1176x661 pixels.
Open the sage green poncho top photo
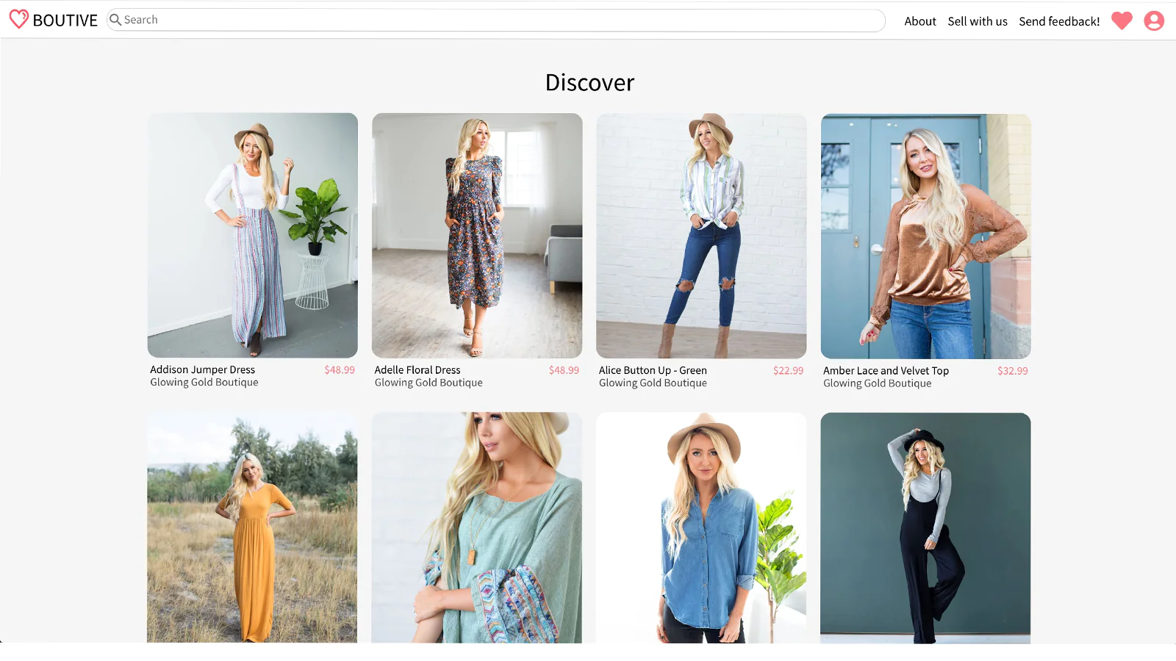tap(476, 527)
